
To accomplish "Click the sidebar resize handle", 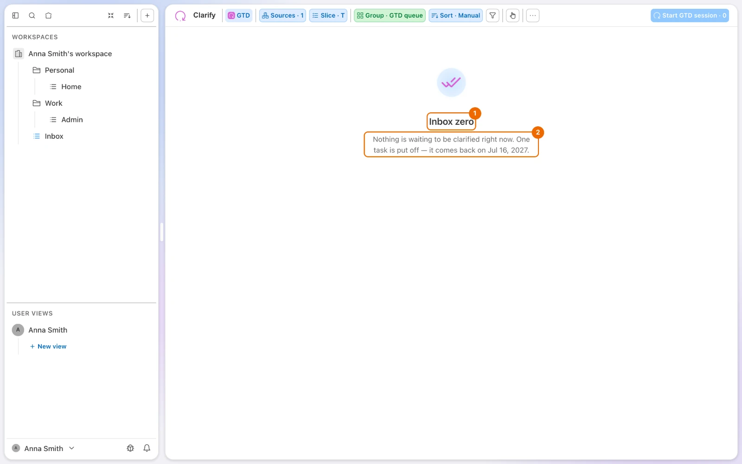I will coord(162,232).
